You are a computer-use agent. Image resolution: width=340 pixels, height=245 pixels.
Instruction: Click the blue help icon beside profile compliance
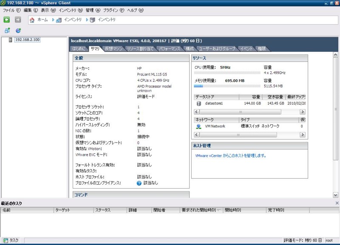[139, 183]
